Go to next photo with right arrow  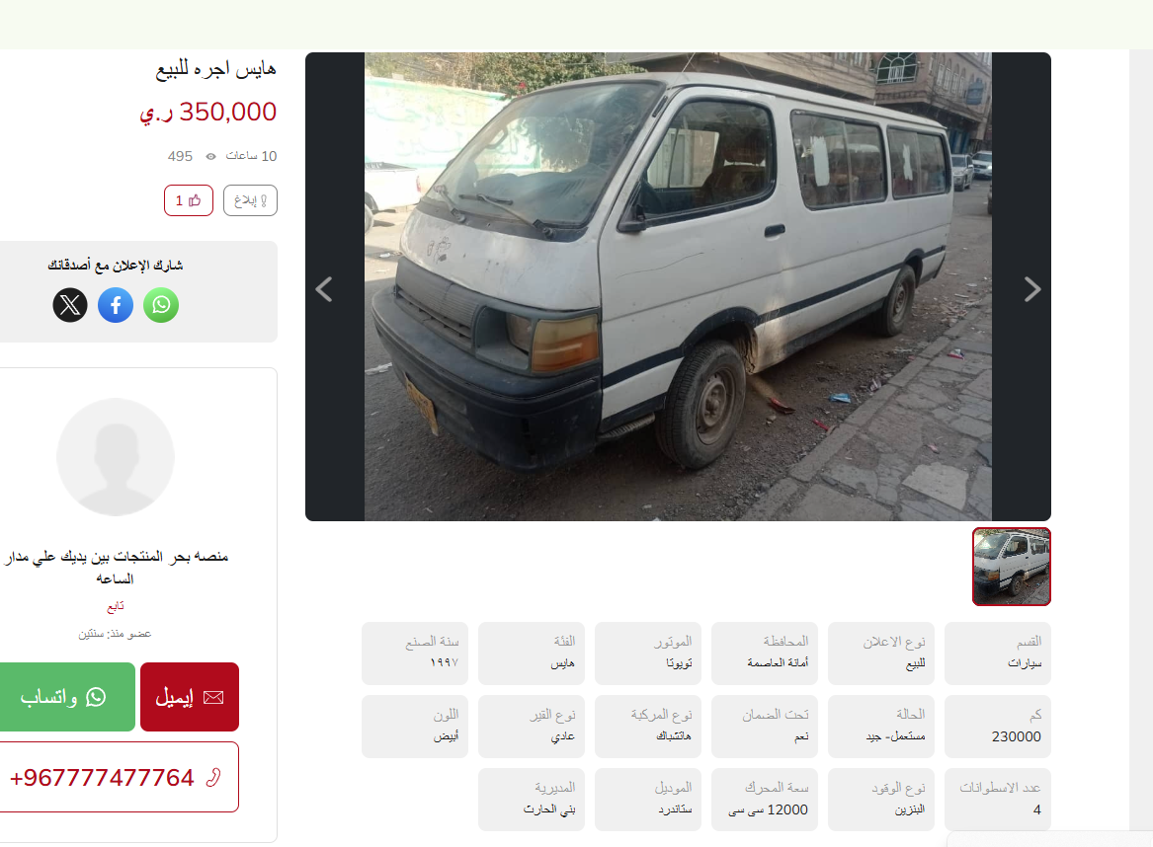click(x=1032, y=289)
